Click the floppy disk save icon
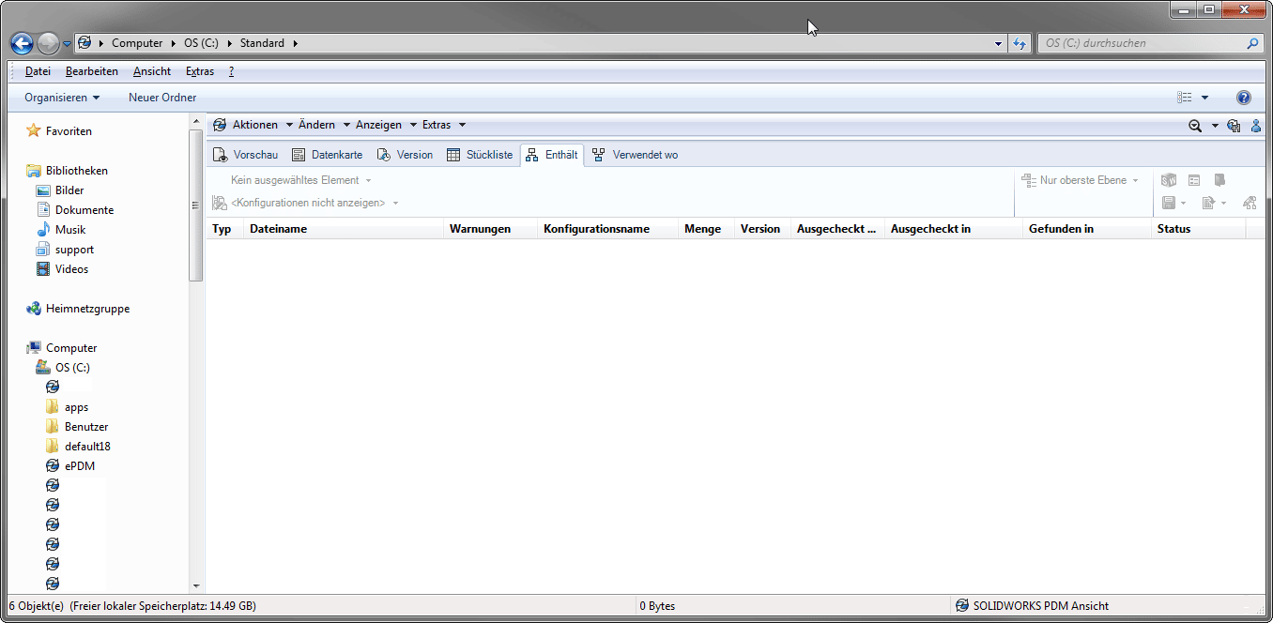This screenshot has height=623, width=1273. click(1169, 203)
